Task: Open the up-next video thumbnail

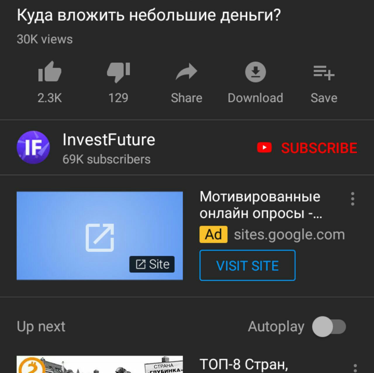Action: 100,364
